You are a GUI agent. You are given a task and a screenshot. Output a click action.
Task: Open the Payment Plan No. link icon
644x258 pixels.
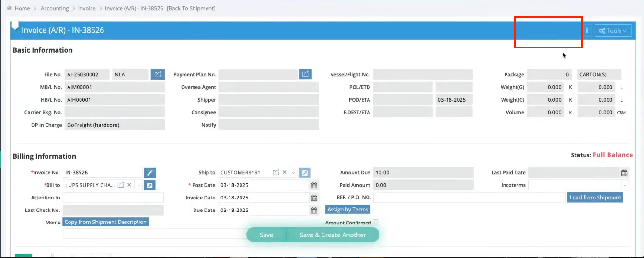(305, 74)
